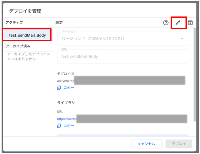The image size is (200, 154).
Task: Click the 設定 panel heading
Action: point(59,23)
